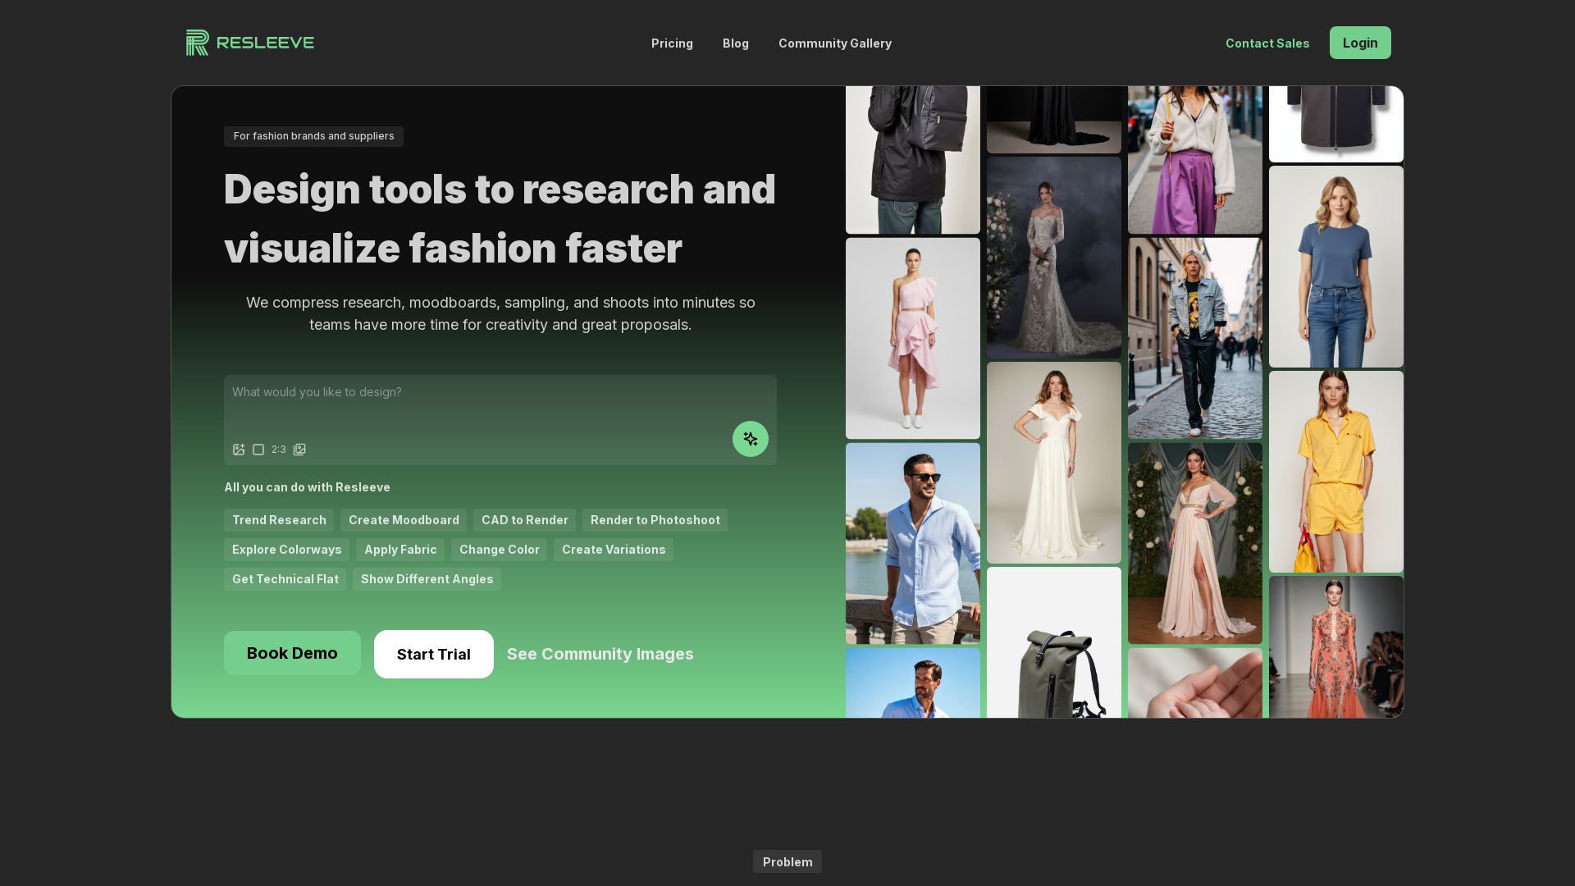Click the Resleeve logo icon
This screenshot has height=886, width=1575.
click(x=197, y=43)
